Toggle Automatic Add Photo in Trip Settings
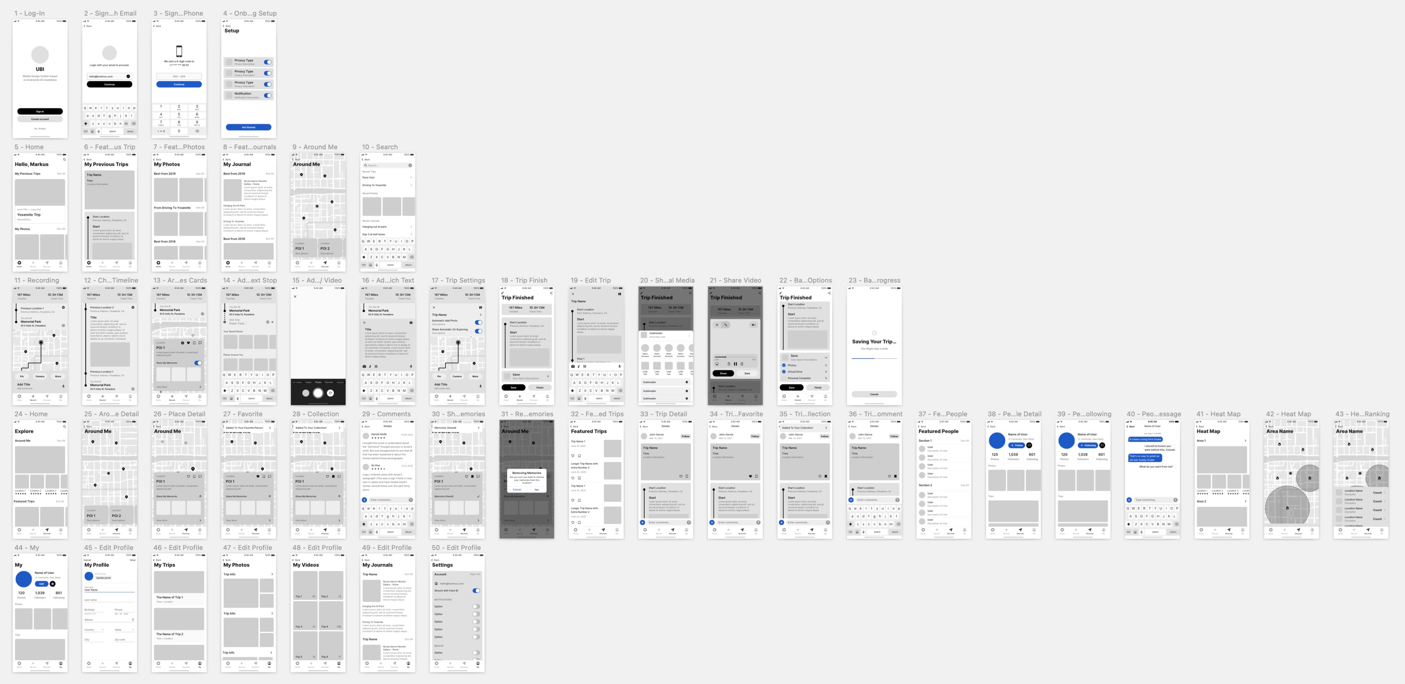 (x=478, y=322)
